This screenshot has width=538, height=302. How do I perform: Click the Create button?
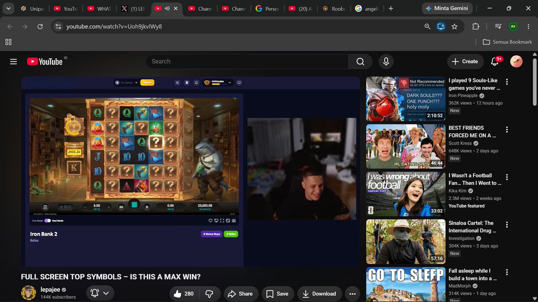point(465,61)
